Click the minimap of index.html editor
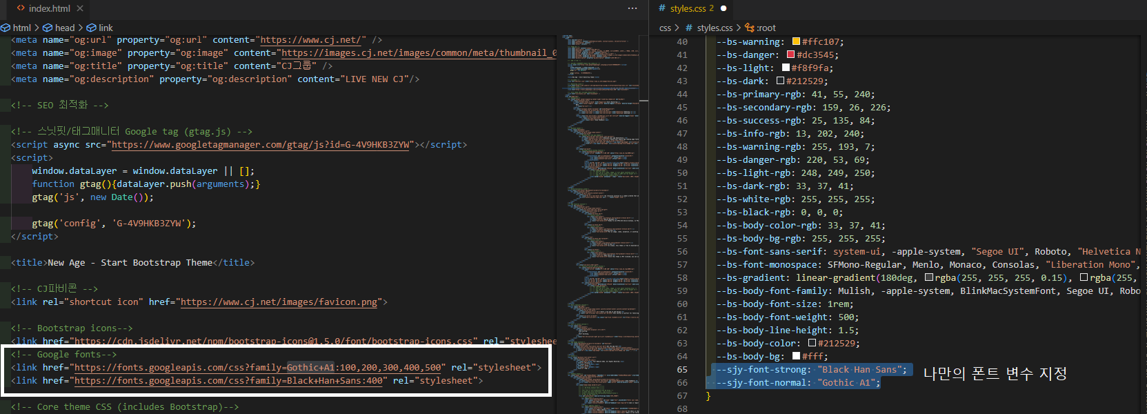 click(x=599, y=207)
